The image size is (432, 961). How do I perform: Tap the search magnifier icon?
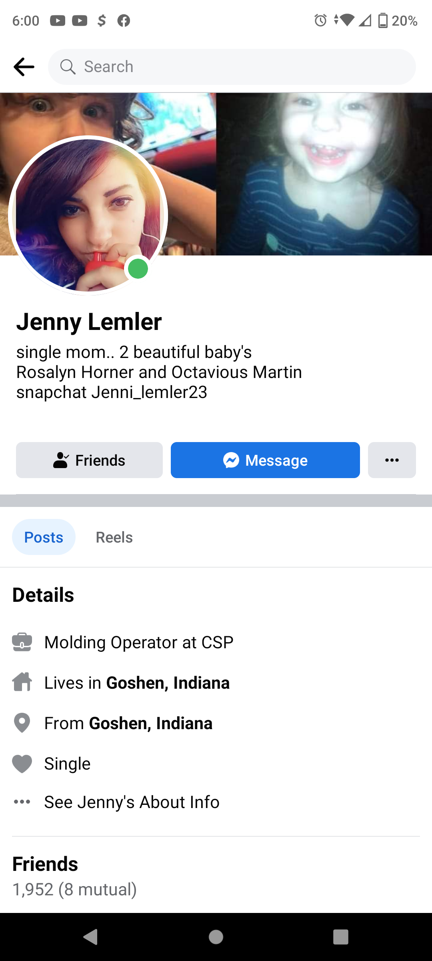tap(68, 66)
